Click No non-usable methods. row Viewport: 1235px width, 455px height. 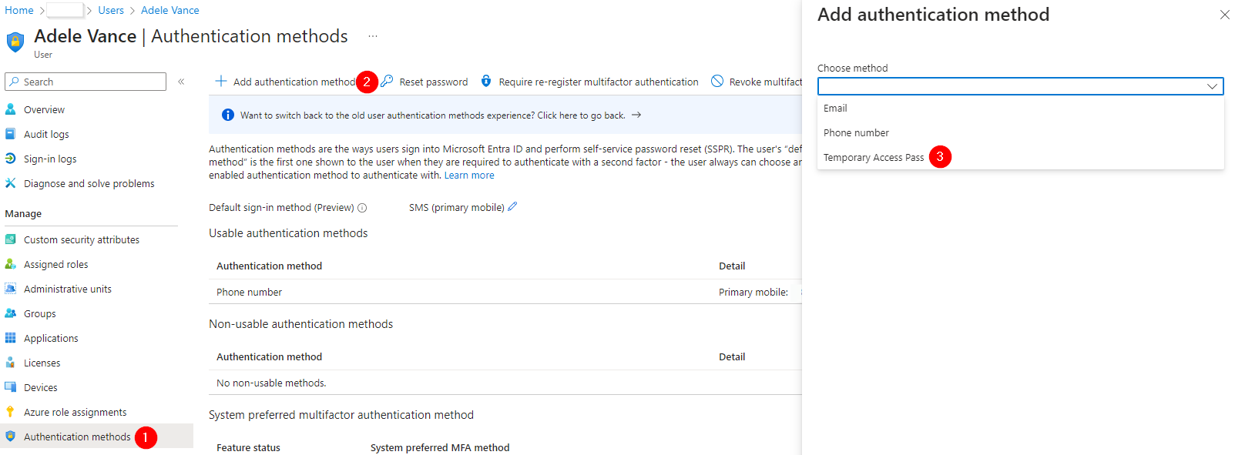click(x=505, y=383)
